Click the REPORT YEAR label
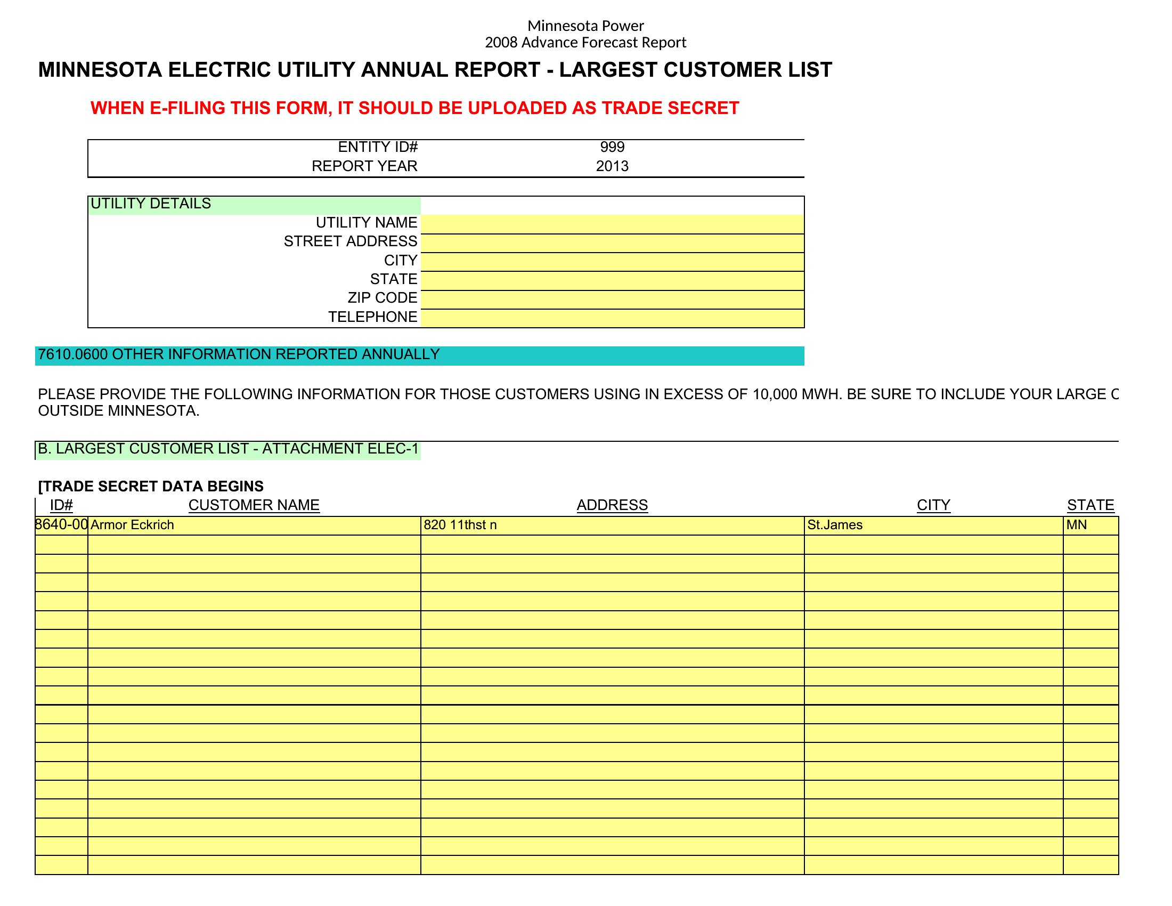The image size is (1172, 906). [365, 166]
